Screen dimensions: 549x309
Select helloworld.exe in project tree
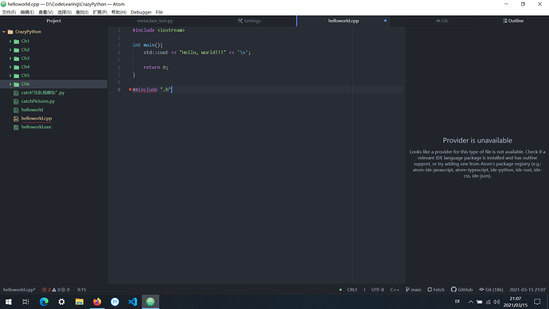[x=36, y=127]
